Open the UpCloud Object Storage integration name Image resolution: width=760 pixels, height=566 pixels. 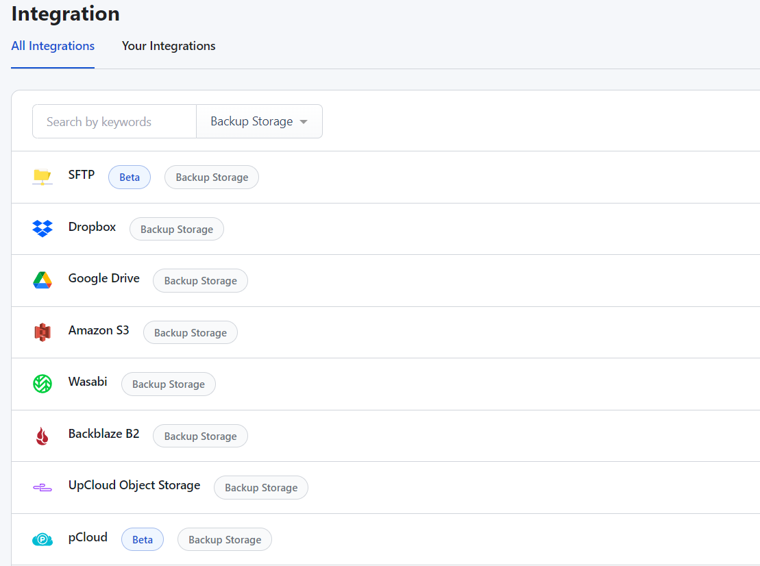coord(134,485)
